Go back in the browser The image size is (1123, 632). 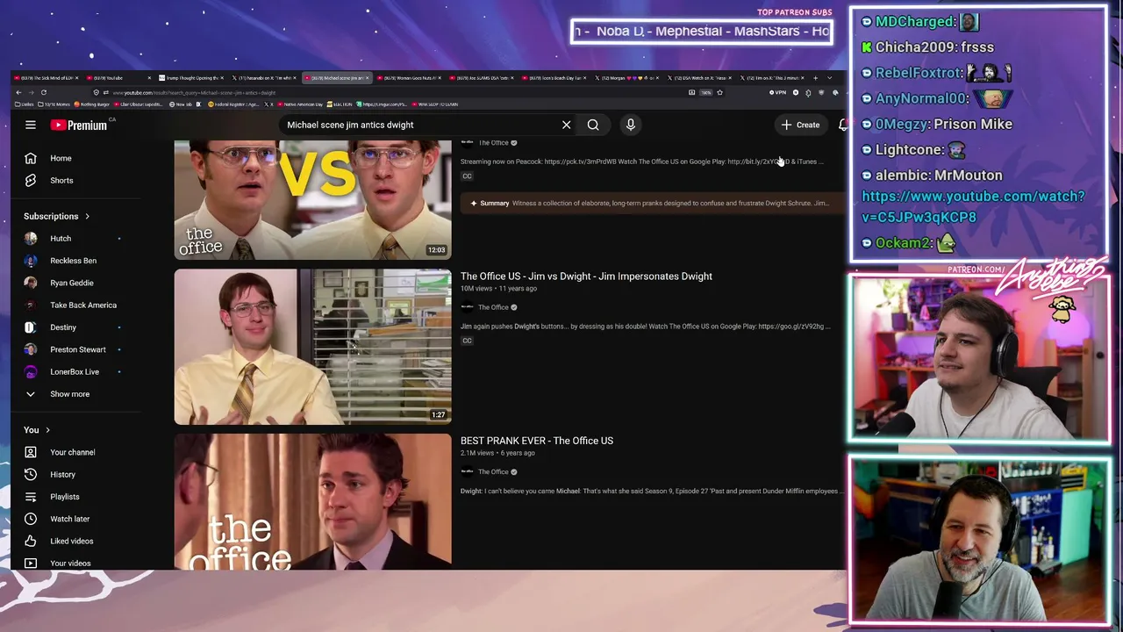click(x=18, y=92)
